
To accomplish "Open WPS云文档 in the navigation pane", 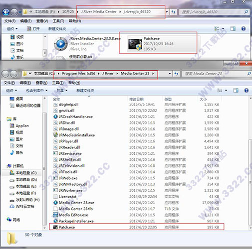I will tap(22, 207).
